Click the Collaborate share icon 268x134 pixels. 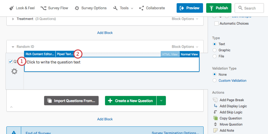(142, 8)
